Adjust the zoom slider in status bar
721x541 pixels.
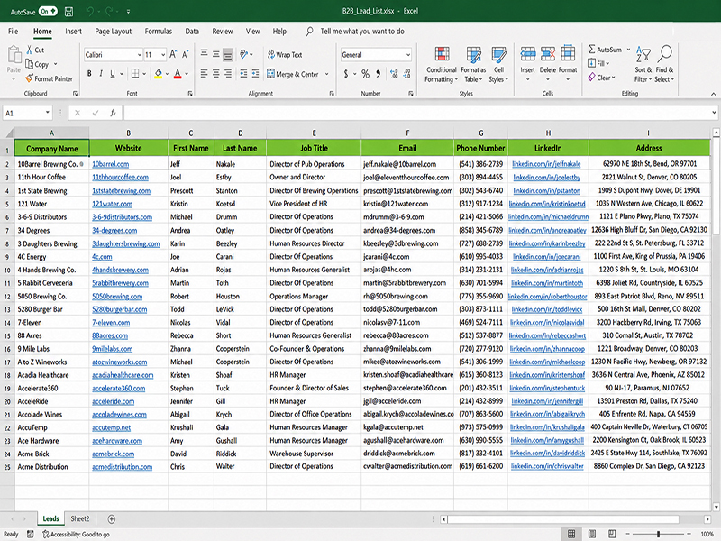point(659,534)
